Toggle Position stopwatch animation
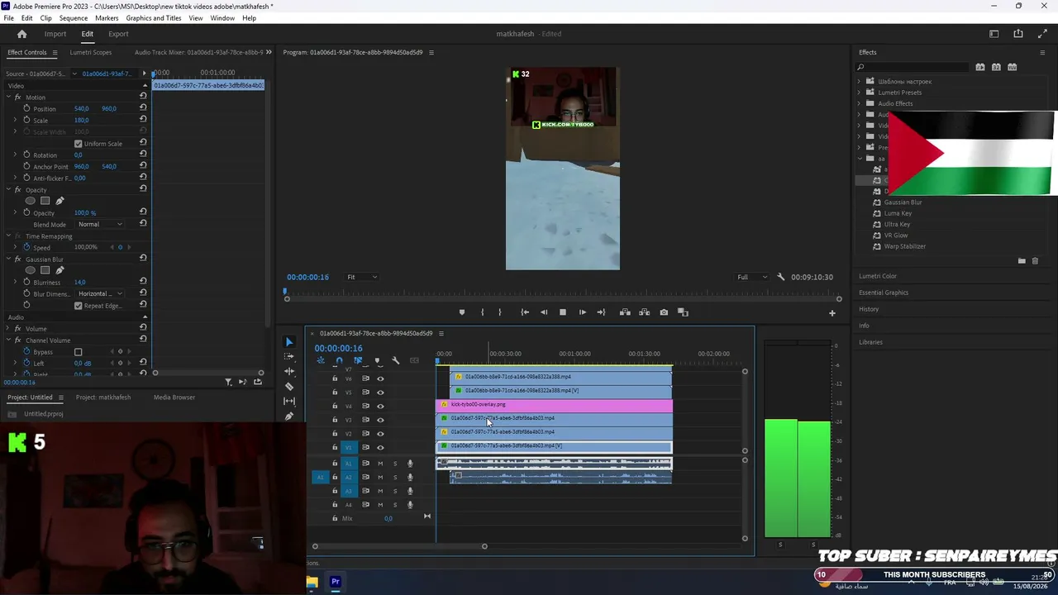Screen dimensions: 1058x595 pyautogui.click(x=26, y=108)
